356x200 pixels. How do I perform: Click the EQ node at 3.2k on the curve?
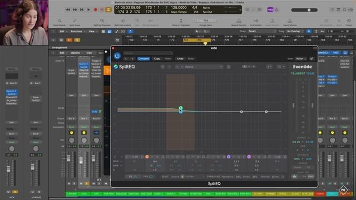pyautogui.click(x=241, y=112)
